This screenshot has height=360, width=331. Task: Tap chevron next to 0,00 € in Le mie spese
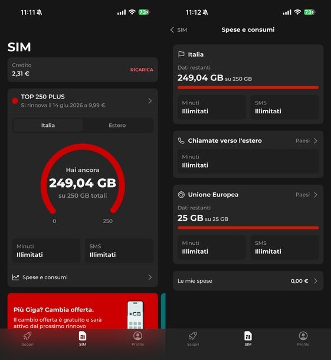[316, 281]
